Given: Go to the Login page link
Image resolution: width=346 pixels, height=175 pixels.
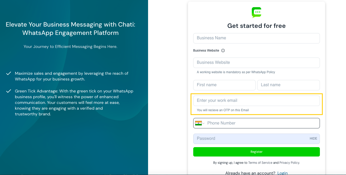Looking at the screenshot, I should click(282, 173).
